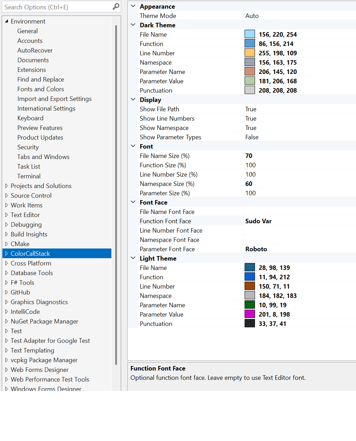Click the Dark Theme File Name color swatch
Viewport: 356px width, 441px height.
(249, 34)
